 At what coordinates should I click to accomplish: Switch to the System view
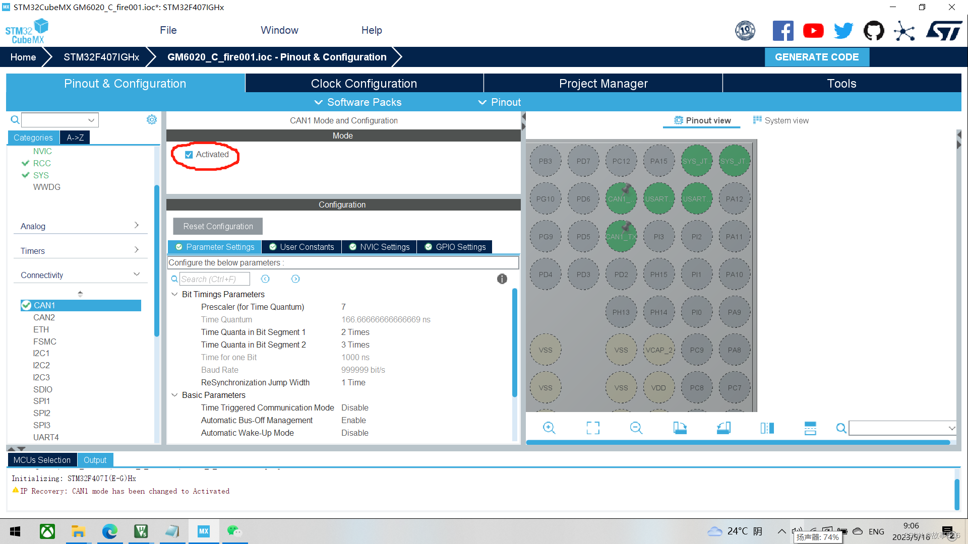coord(781,120)
